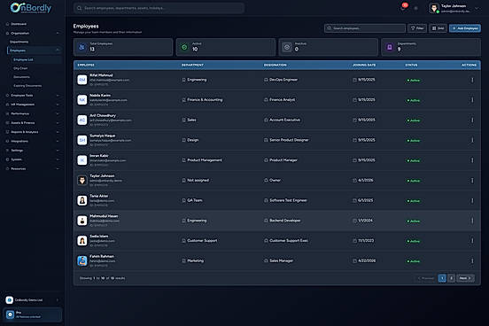This screenshot has width=489, height=326.
Task: Click the Total Employees card icon
Action: (x=81, y=47)
